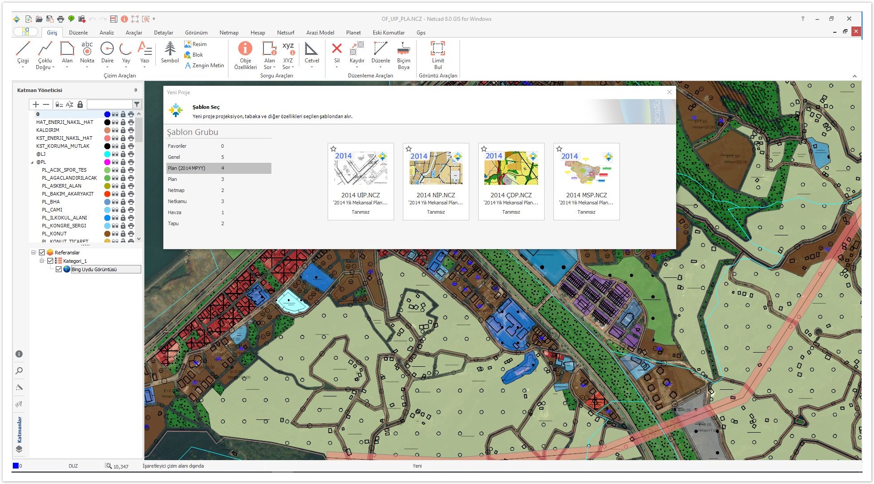This screenshot has width=874, height=484.
Task: Select the Biçim Boya format painter
Action: point(403,49)
